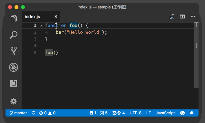Open the Debug view
Image resolution: width=205 pixels, height=123 pixels.
click(x=14, y=67)
